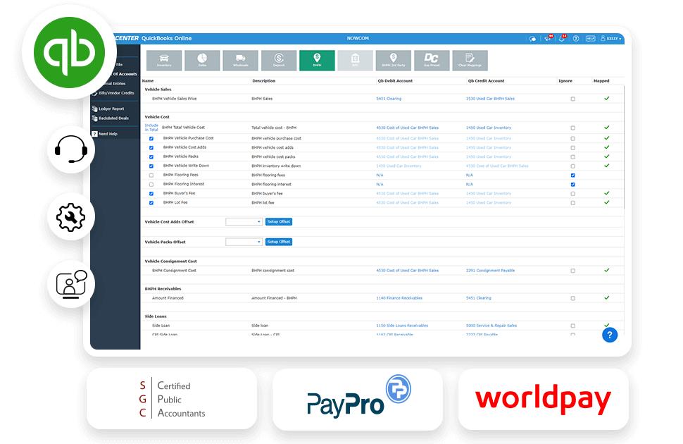Viewport: 683px width, 444px height.
Task: Uncheck include for BHPH Vehicle Purchase Cost
Action: [x=151, y=139]
